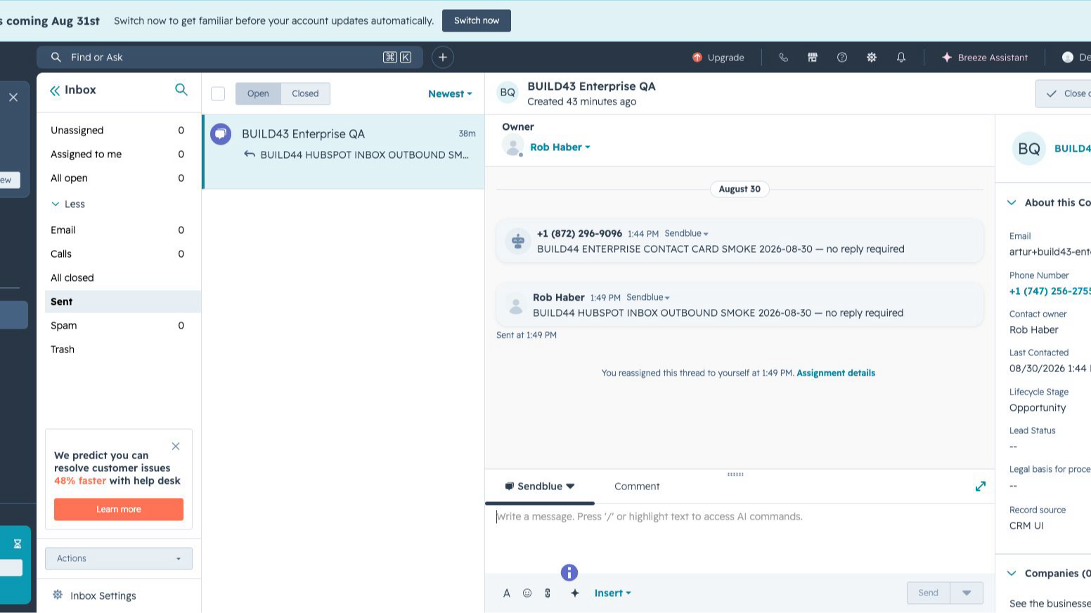This screenshot has height=613, width=1091.
Task: Select the Email view
Action: point(118,230)
